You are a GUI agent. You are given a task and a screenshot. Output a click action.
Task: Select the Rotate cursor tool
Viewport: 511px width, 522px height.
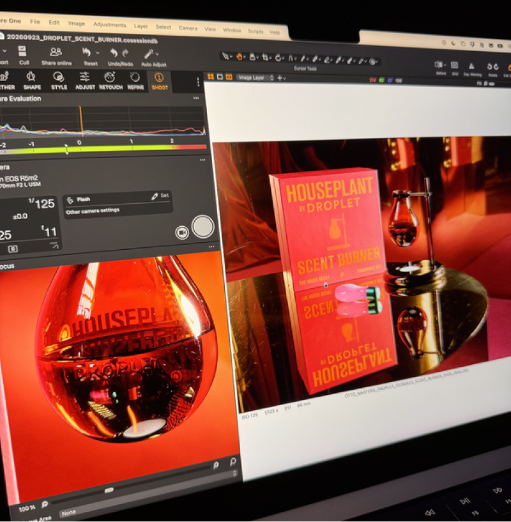tap(278, 58)
